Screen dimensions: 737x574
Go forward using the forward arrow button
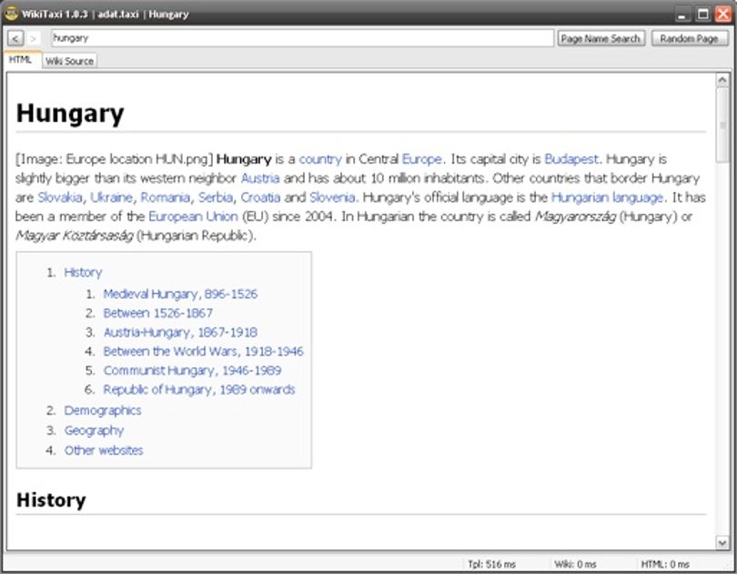(33, 38)
